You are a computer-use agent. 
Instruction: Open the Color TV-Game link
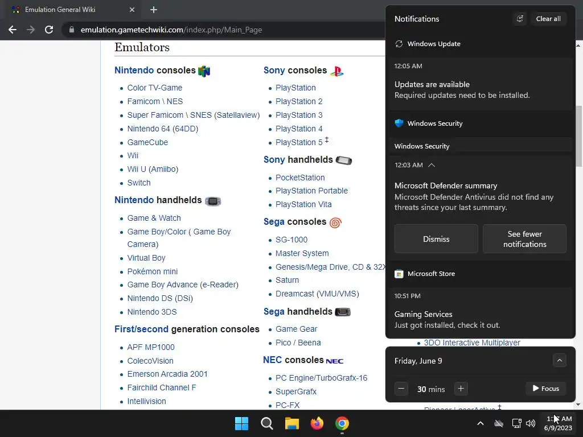click(155, 88)
